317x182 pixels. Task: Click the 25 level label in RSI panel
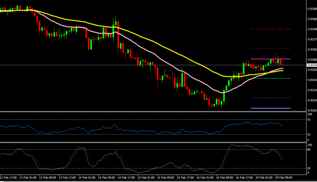point(309,135)
